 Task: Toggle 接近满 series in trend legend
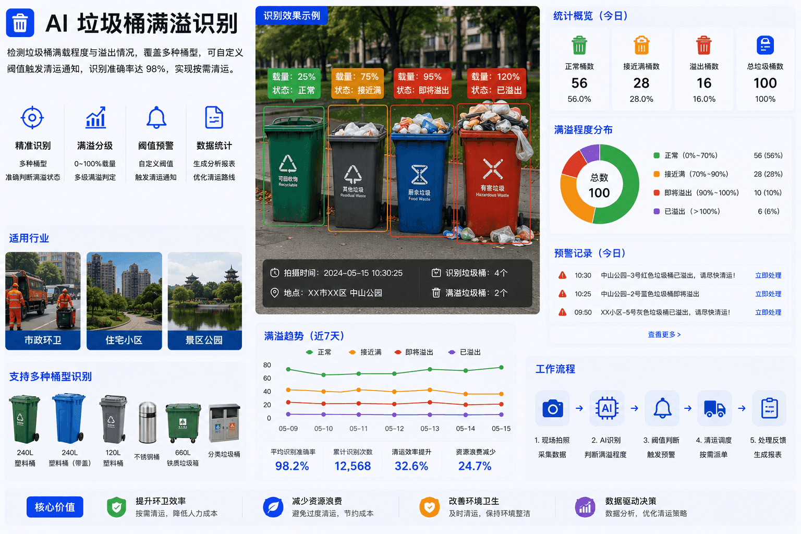point(365,352)
